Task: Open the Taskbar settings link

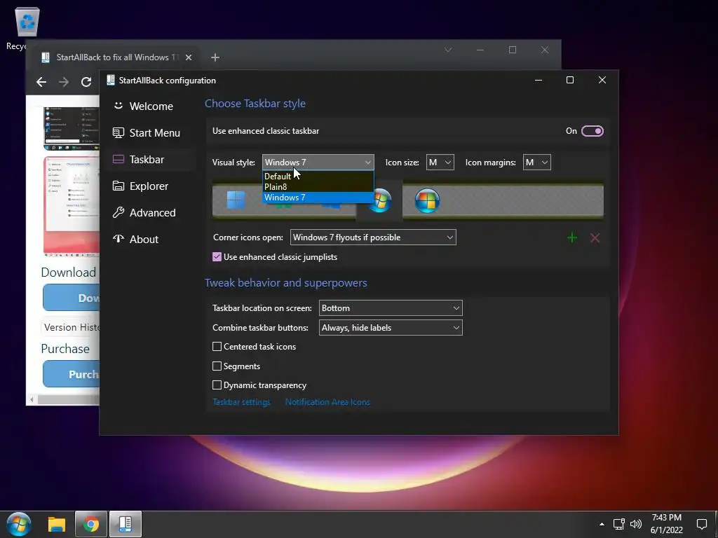Action: (241, 401)
